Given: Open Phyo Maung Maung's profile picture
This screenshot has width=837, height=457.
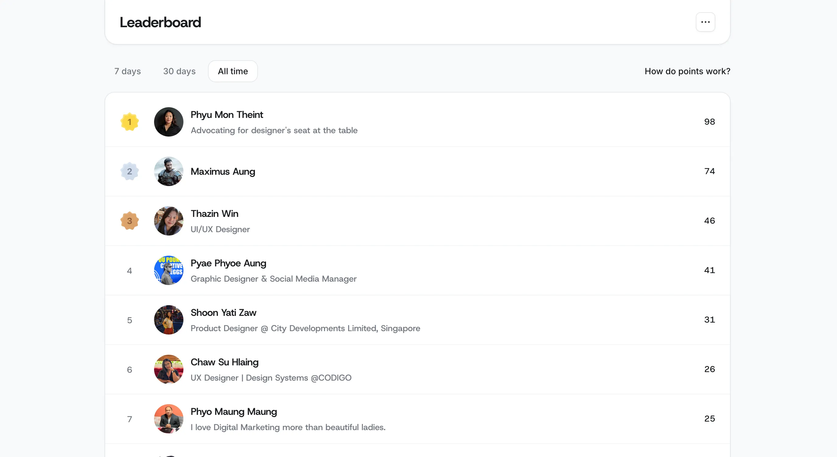Looking at the screenshot, I should (x=169, y=419).
